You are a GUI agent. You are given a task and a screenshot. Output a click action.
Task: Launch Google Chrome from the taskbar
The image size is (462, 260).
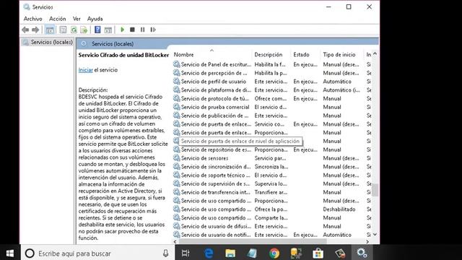[274, 253]
